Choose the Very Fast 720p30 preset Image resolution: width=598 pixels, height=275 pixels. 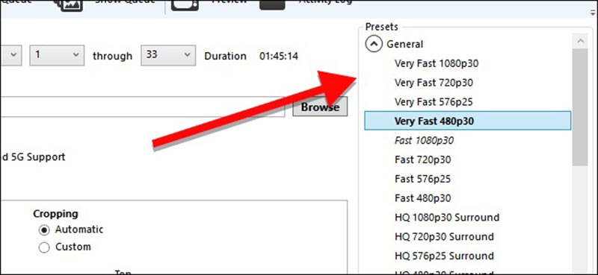(x=434, y=83)
